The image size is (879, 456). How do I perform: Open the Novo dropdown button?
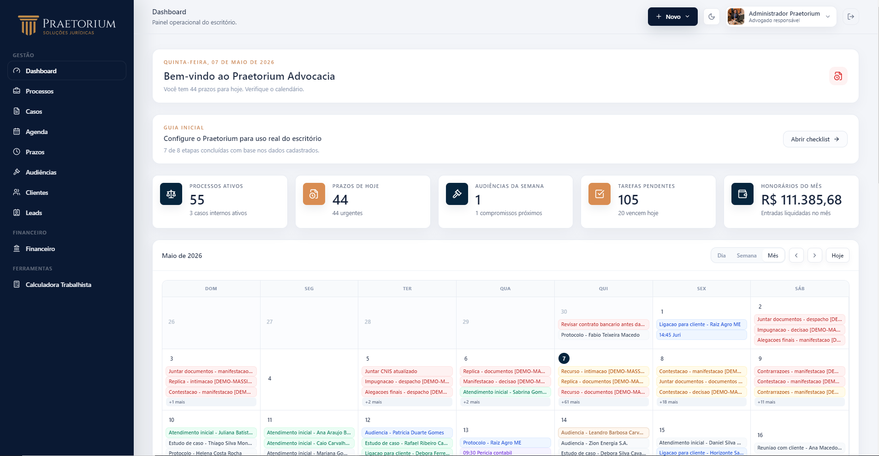(672, 17)
